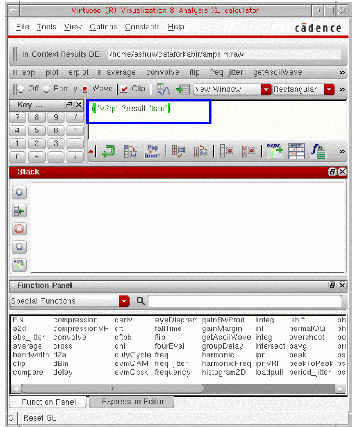
Task: Click Reset GUI in the status bar
Action: pos(41,418)
